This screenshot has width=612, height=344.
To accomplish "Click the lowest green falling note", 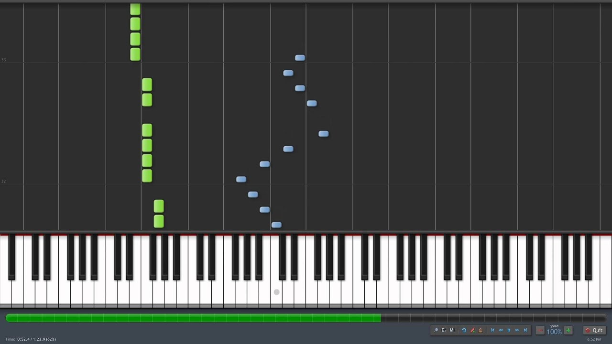I will coord(159,221).
